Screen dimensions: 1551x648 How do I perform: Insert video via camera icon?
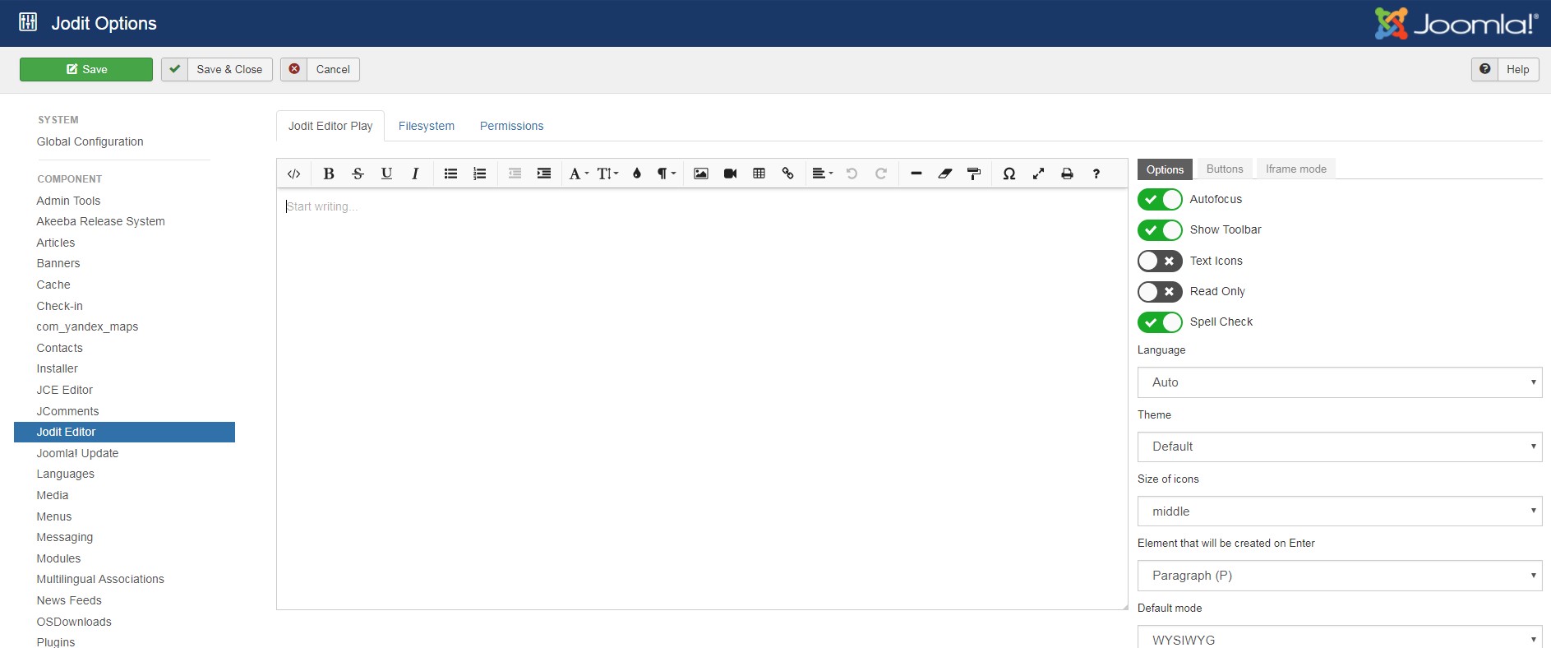coord(730,174)
